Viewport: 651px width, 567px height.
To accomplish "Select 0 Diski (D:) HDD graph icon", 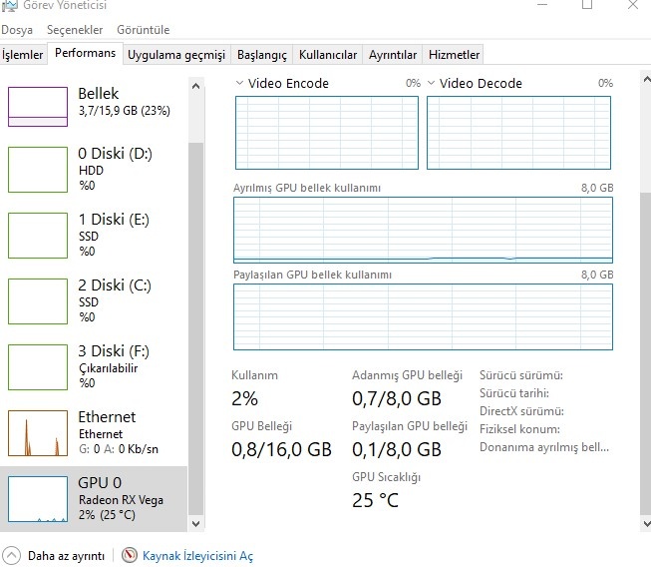I will 38,169.
